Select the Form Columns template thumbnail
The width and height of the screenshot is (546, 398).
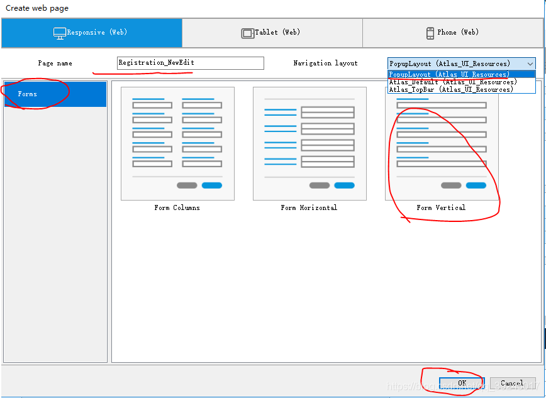click(177, 143)
